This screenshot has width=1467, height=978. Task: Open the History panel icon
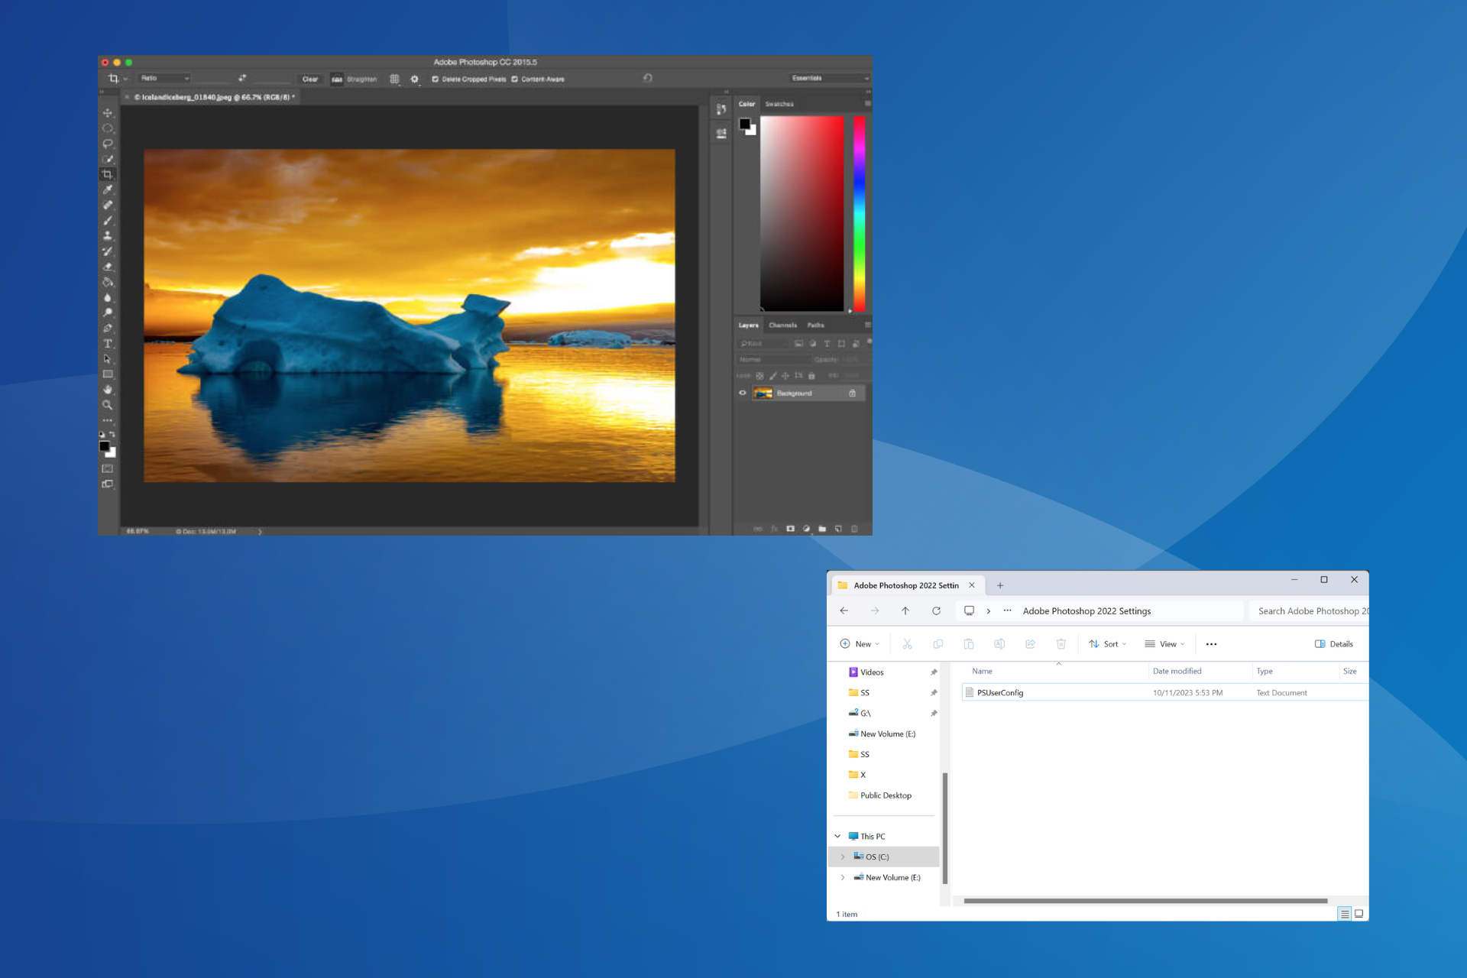(721, 109)
